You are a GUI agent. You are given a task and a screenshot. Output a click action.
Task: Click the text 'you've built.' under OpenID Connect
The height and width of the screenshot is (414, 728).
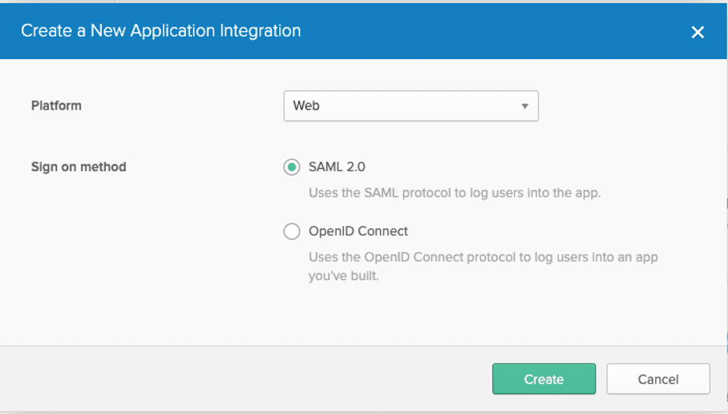coord(344,276)
